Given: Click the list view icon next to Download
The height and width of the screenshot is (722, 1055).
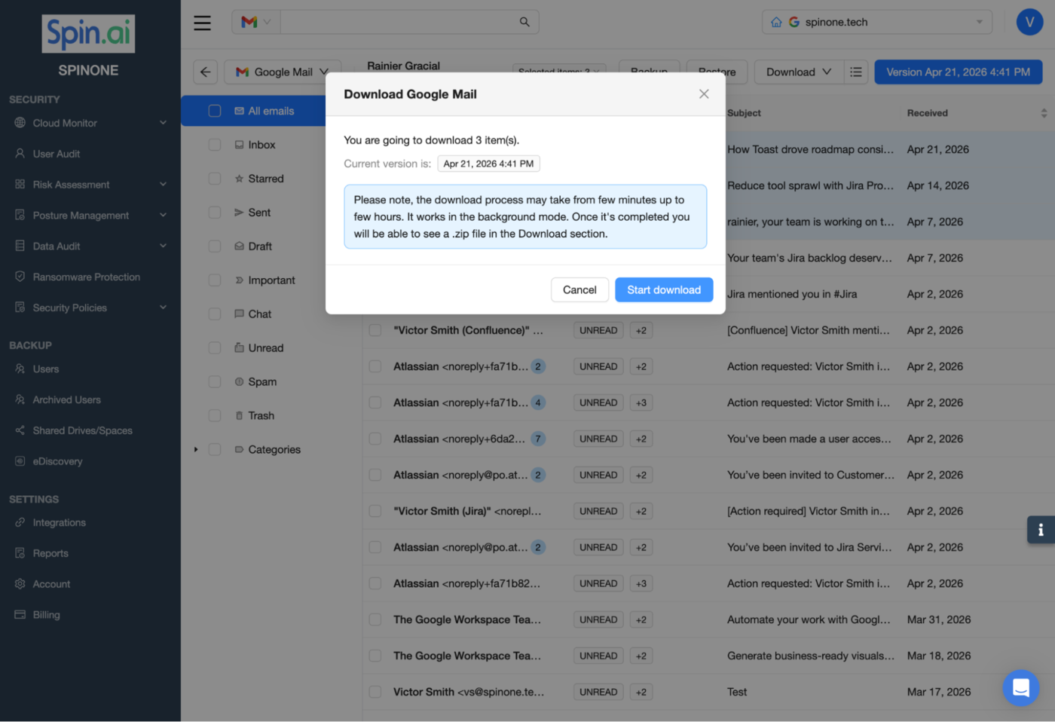Looking at the screenshot, I should [856, 72].
